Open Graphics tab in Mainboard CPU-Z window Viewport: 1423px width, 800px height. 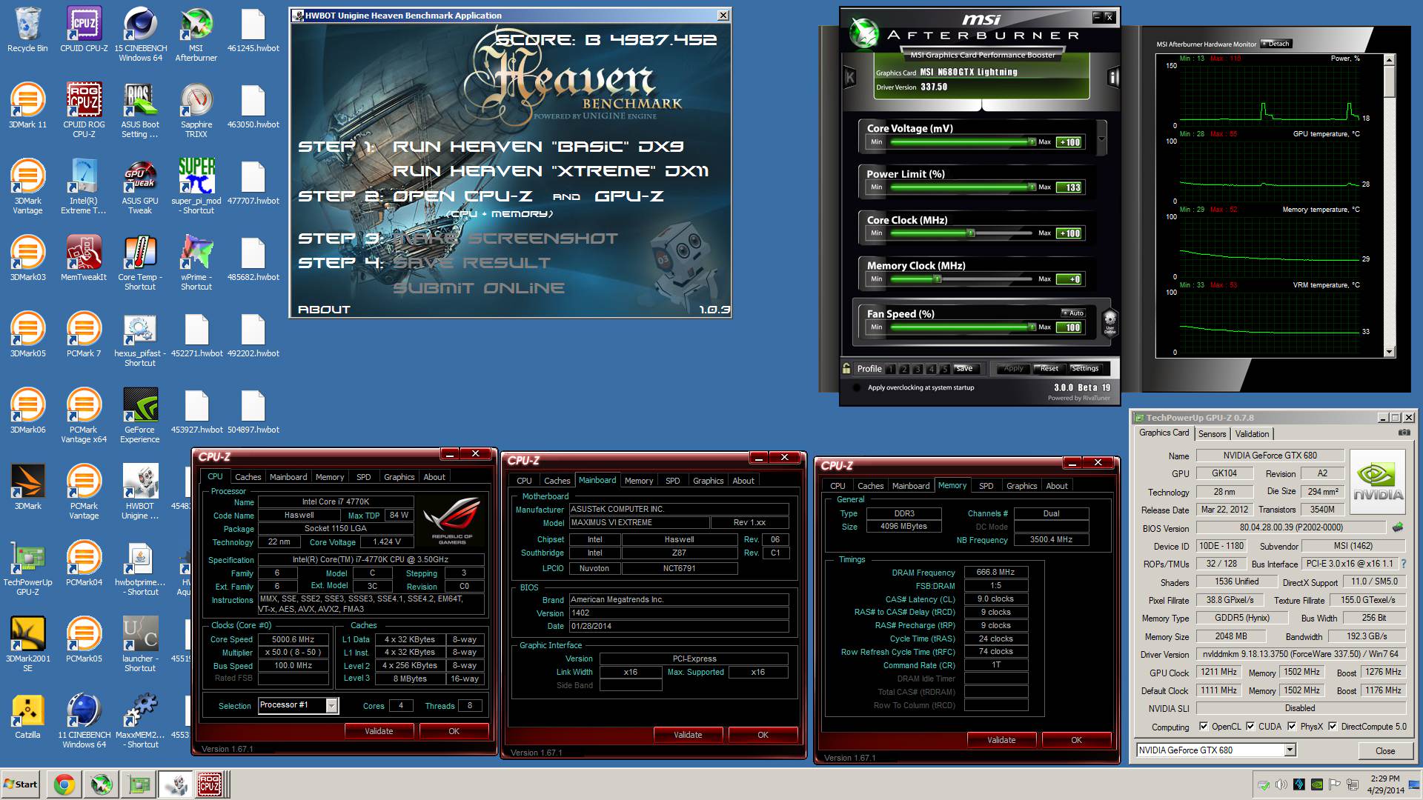[x=708, y=481]
